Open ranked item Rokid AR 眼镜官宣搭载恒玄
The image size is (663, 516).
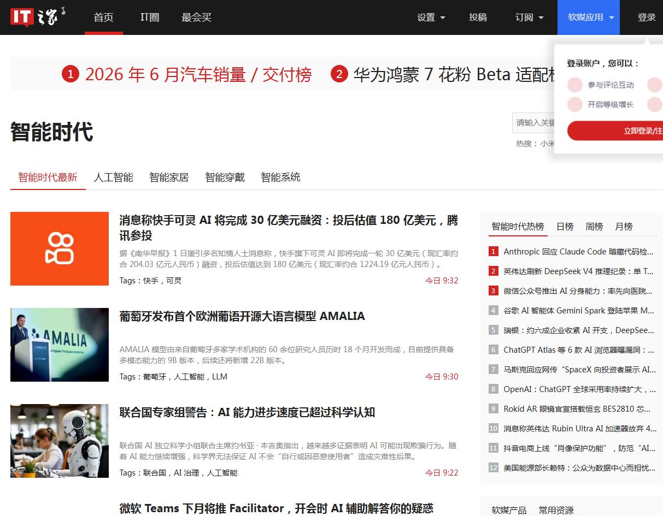click(x=577, y=409)
